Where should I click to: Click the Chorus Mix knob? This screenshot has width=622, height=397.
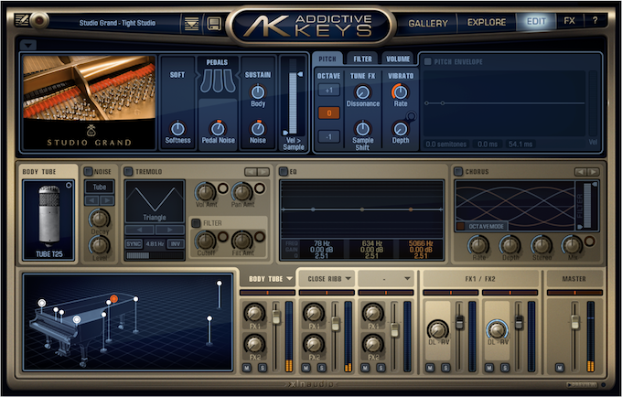click(x=572, y=245)
